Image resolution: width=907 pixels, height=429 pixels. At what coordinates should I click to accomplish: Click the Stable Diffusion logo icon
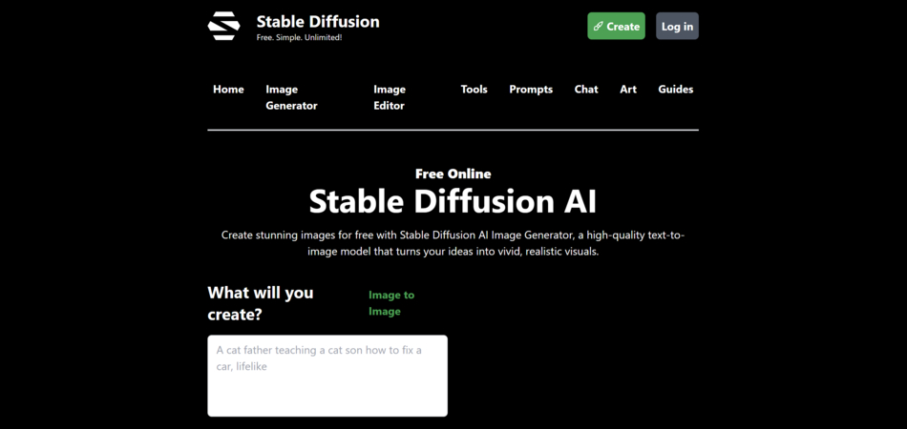point(223,26)
